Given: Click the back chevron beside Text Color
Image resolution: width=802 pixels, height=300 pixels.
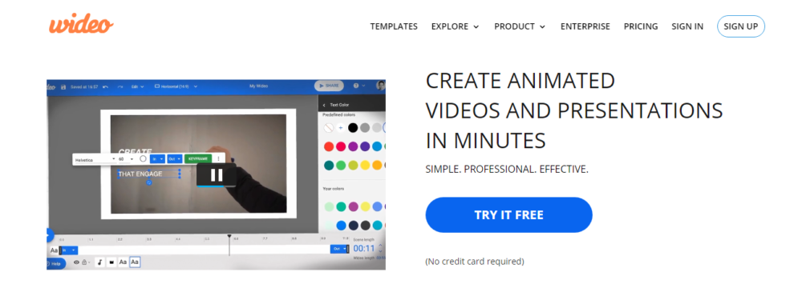Looking at the screenshot, I should [324, 105].
